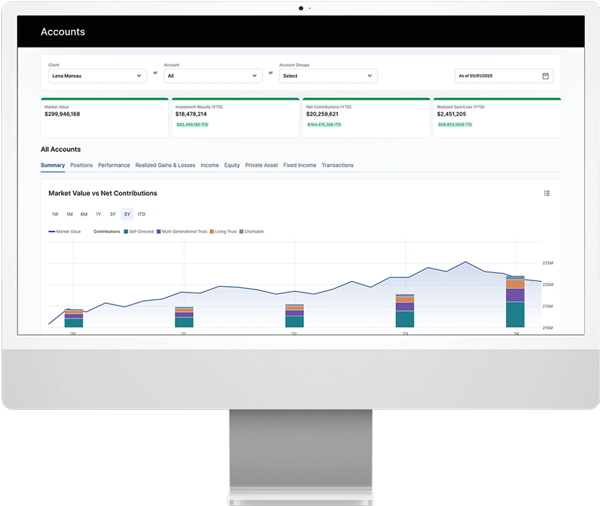600x506 pixels.
Task: Toggle Self-Directed legend series
Action: (139, 232)
